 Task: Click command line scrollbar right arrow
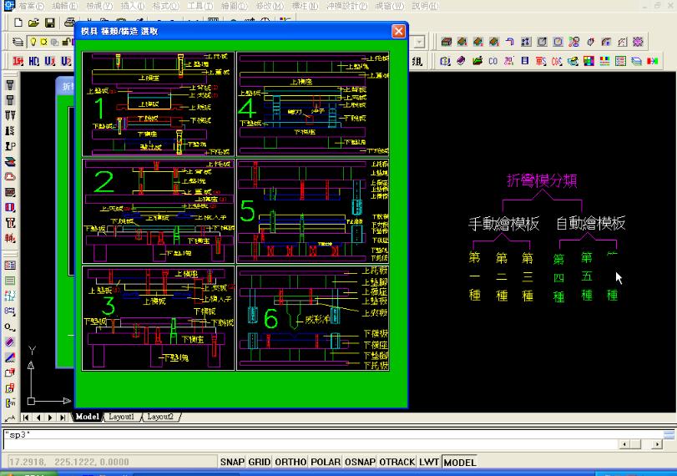[x=657, y=444]
